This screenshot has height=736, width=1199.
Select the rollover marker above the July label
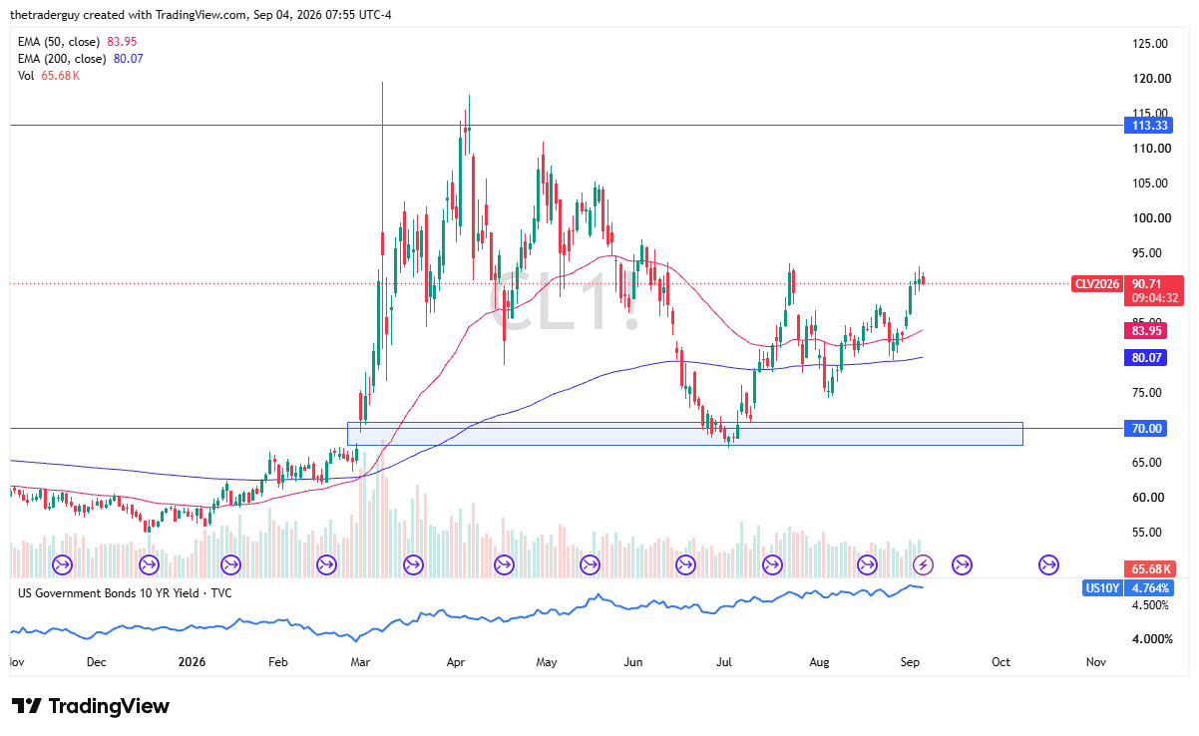[x=685, y=565]
